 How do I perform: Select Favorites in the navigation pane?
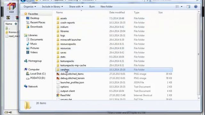(33, 14)
